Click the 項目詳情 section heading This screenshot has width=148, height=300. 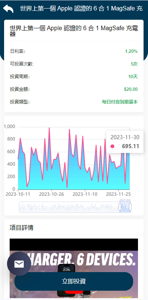pyautogui.click(x=22, y=228)
